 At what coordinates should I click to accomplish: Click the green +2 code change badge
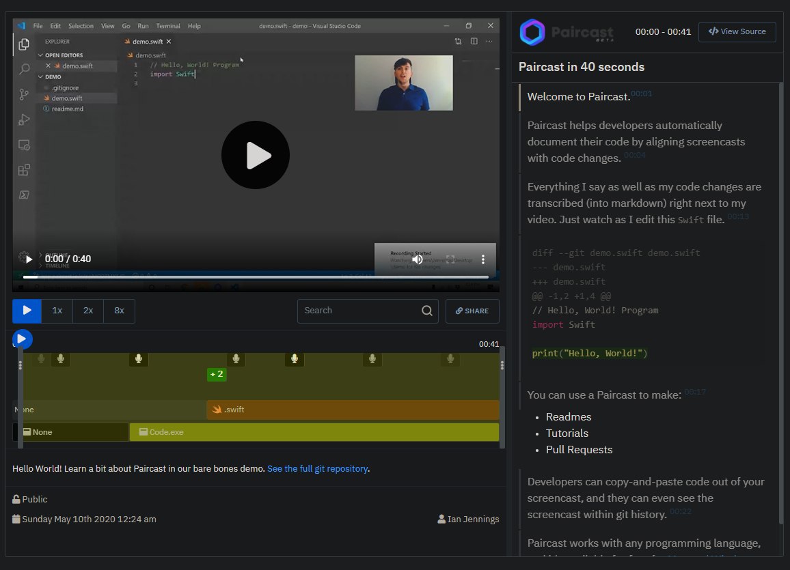click(217, 374)
